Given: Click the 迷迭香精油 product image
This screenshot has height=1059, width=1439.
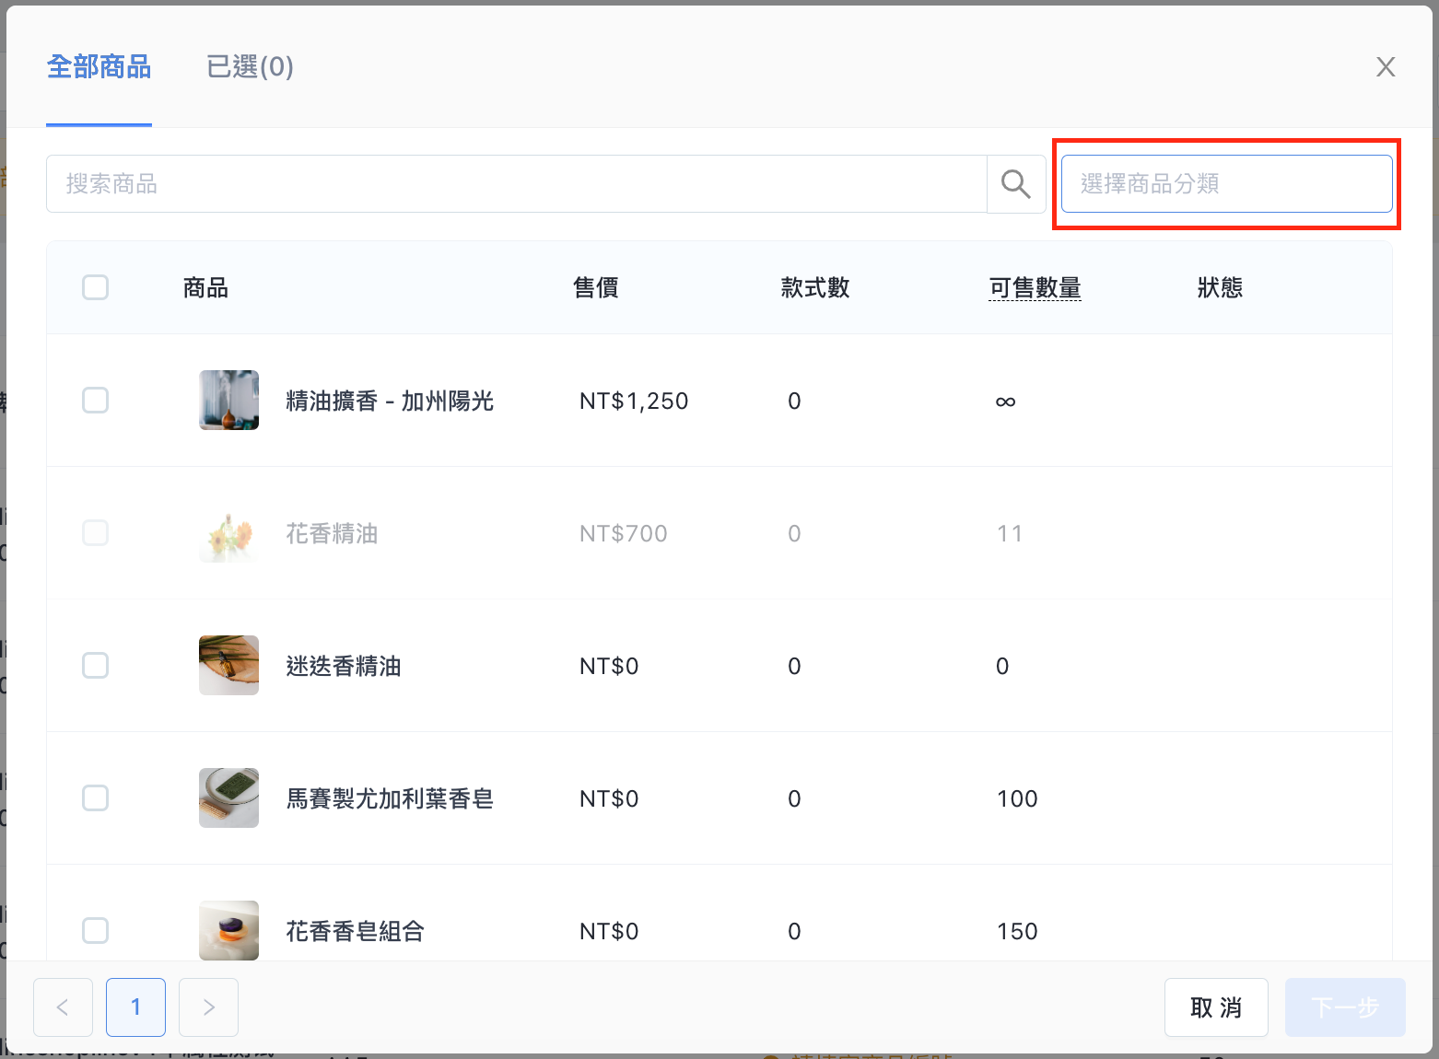Looking at the screenshot, I should pyautogui.click(x=228, y=666).
